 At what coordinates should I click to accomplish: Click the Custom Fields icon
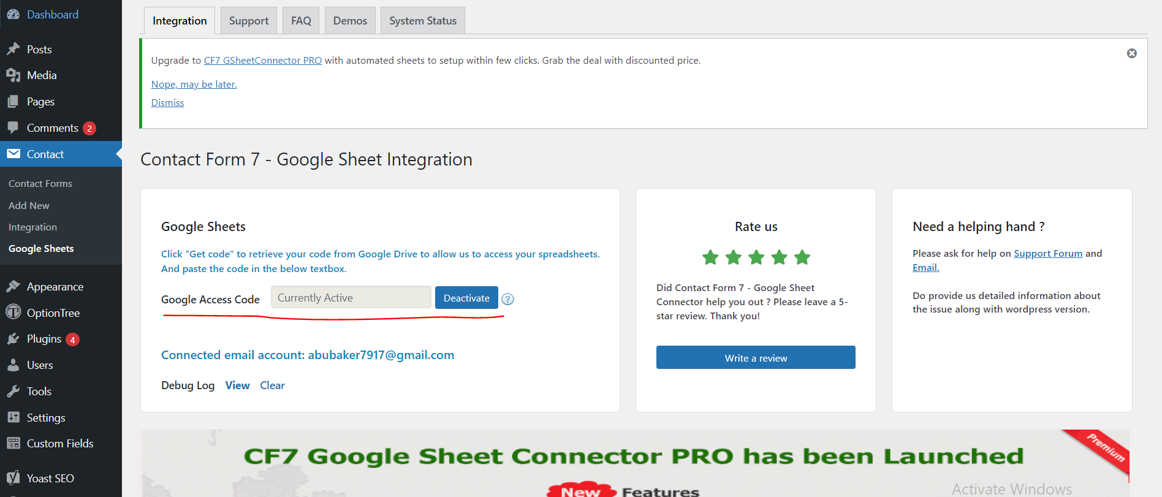pos(13,444)
